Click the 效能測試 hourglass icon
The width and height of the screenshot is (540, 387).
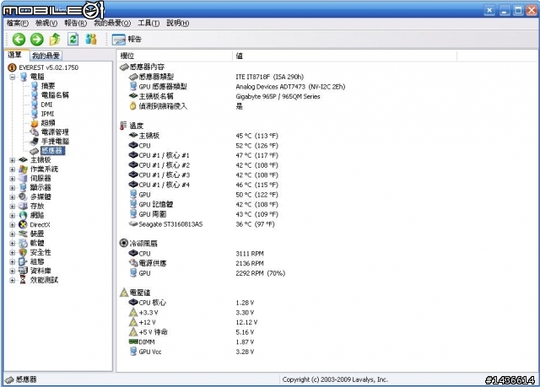point(23,280)
